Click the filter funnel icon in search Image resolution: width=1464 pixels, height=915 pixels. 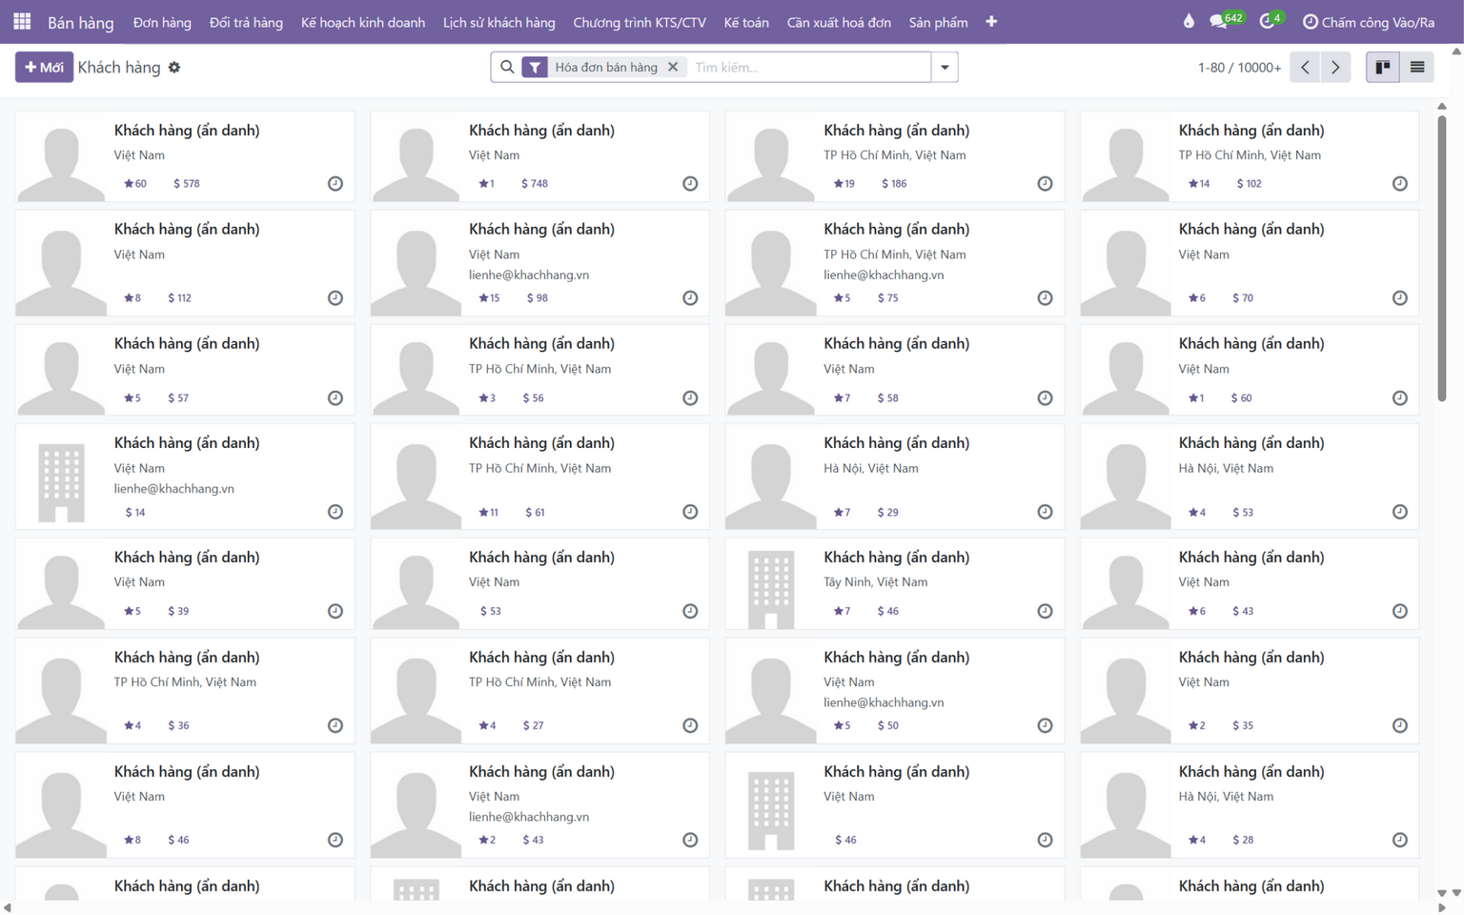click(535, 67)
